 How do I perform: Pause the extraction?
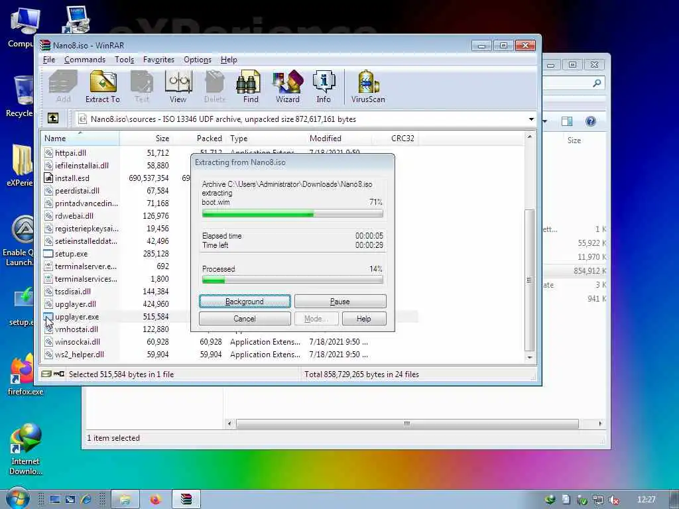point(340,302)
